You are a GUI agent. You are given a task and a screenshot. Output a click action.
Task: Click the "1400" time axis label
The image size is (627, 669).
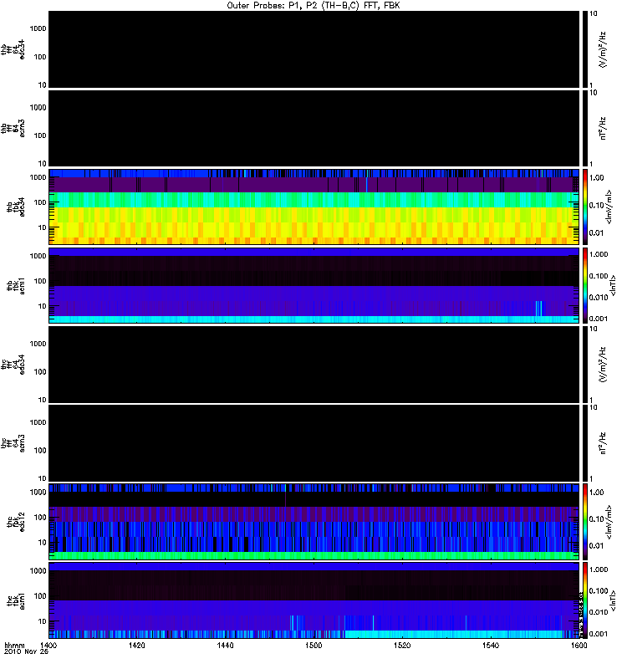[x=48, y=645]
